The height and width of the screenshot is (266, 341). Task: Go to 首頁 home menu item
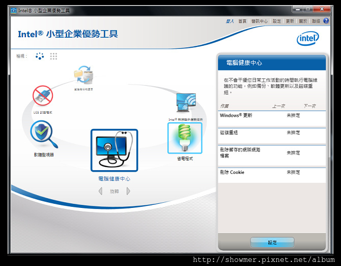(242, 21)
